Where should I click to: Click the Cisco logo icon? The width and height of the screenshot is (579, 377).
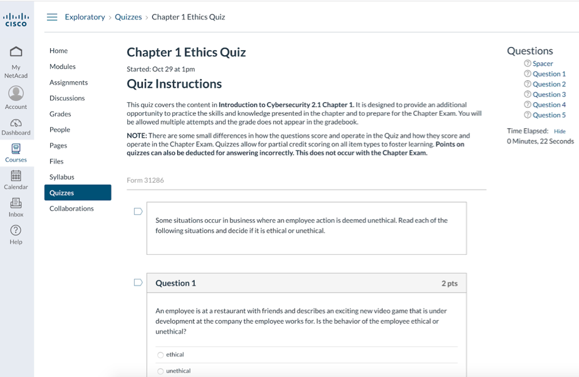pyautogui.click(x=16, y=19)
